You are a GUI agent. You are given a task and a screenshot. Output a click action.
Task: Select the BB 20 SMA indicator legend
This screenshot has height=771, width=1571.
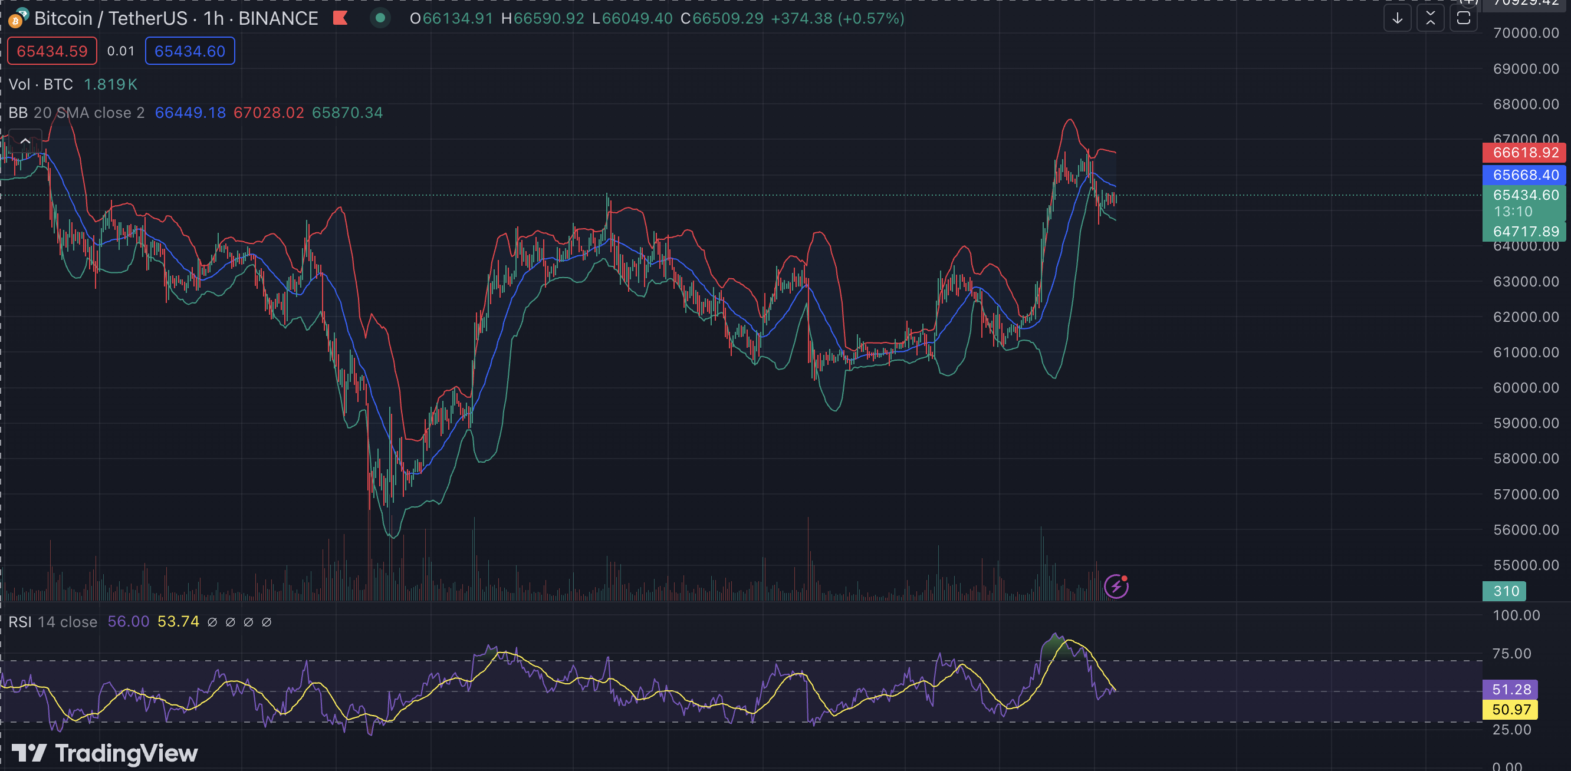(x=76, y=113)
